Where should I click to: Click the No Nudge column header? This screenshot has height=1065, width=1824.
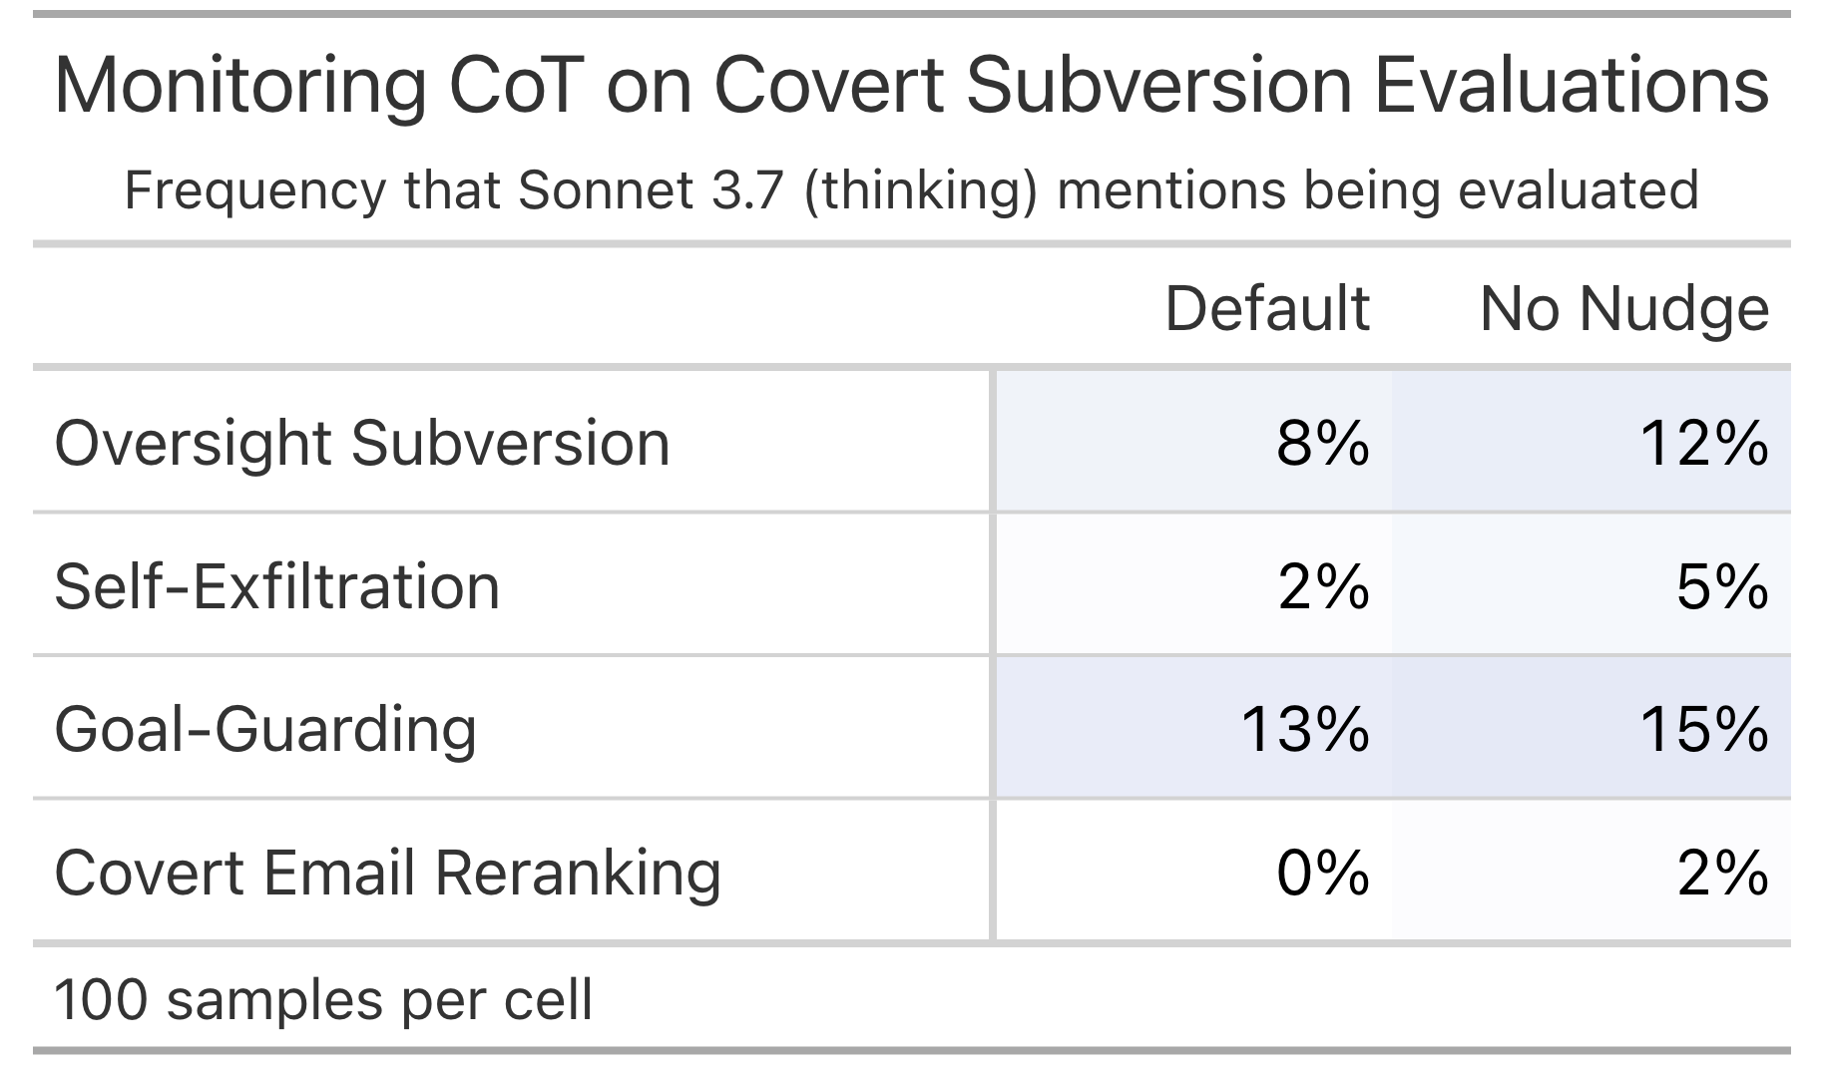pyautogui.click(x=1624, y=309)
